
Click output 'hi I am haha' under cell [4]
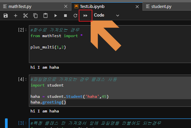coord(45,111)
